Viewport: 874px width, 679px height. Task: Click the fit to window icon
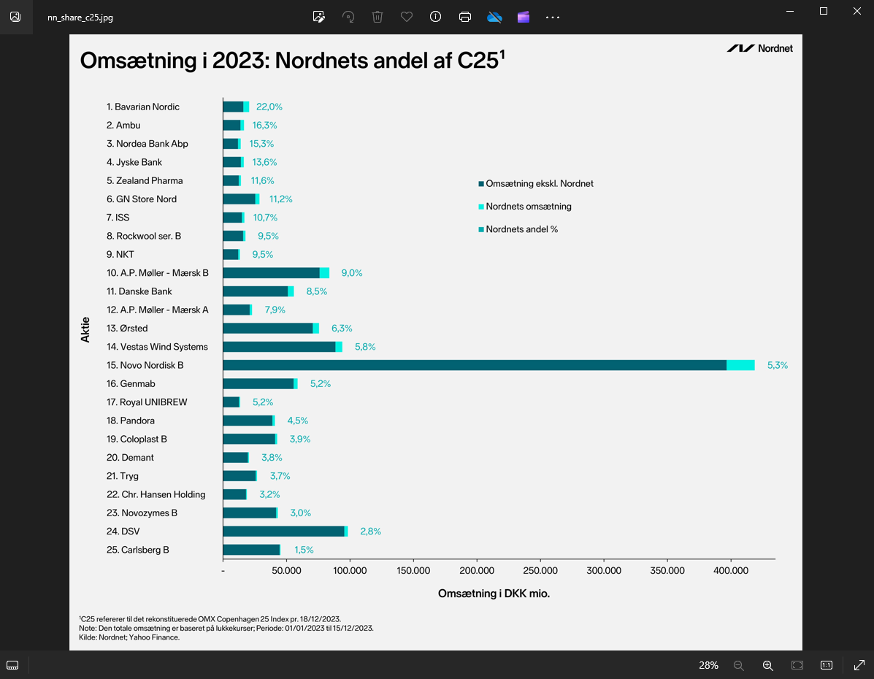click(x=797, y=665)
